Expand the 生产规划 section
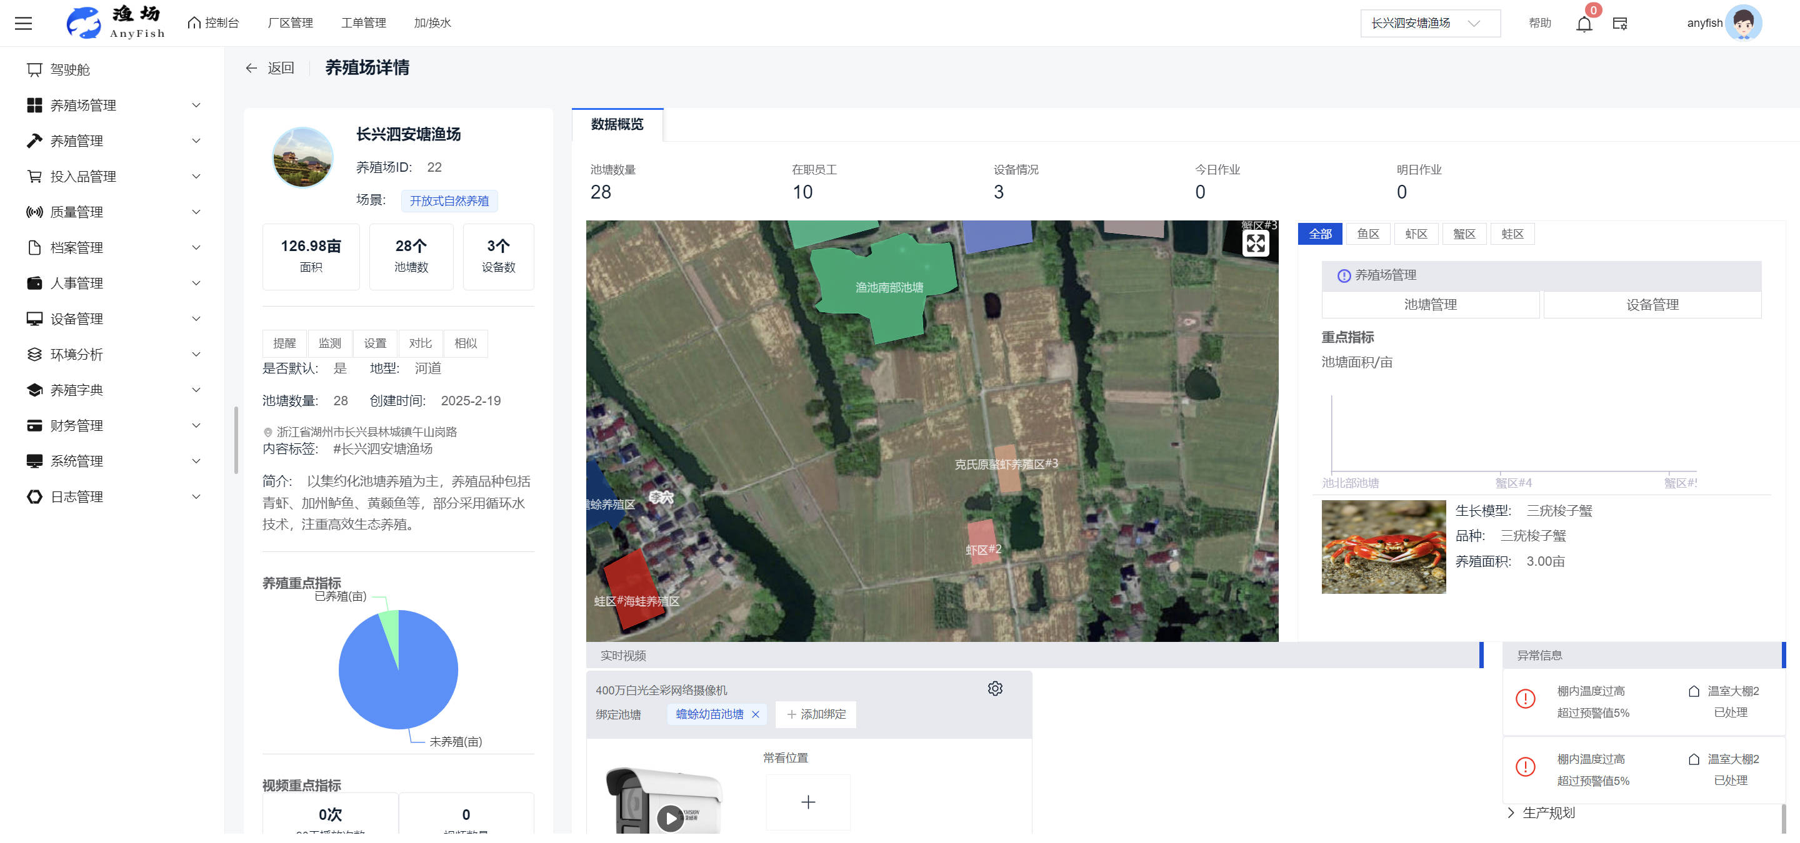The width and height of the screenshot is (1800, 843). (x=1547, y=812)
